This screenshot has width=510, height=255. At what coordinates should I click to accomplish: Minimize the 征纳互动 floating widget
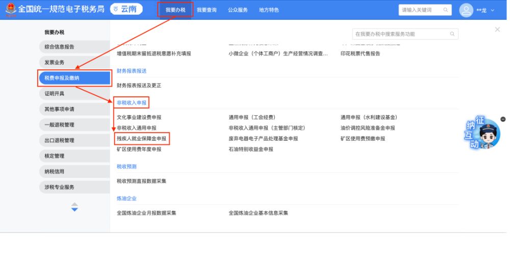point(503,119)
